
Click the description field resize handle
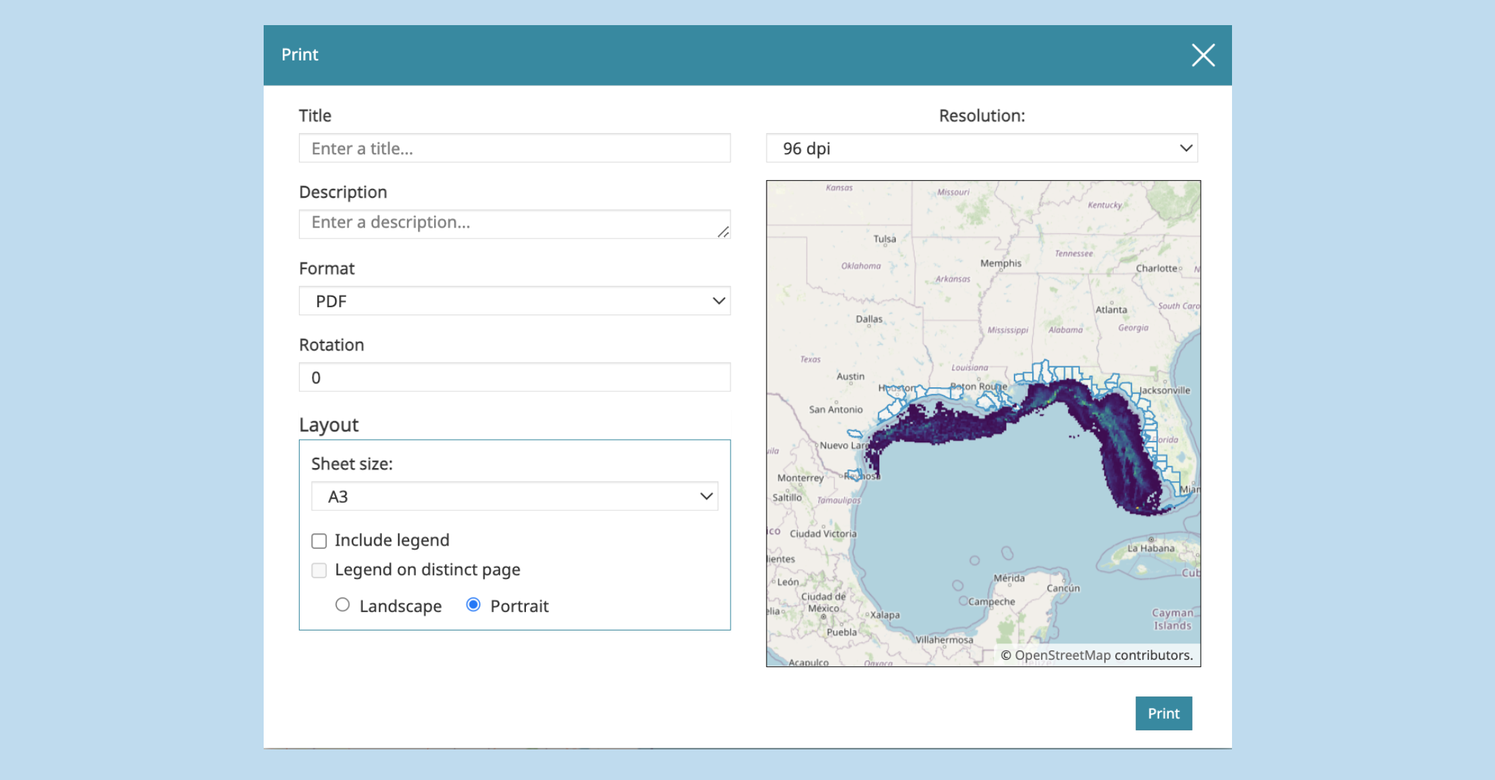click(724, 232)
